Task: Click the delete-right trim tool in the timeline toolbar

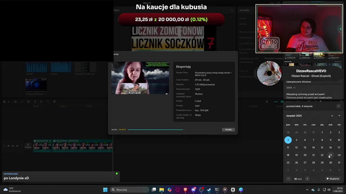Action: coord(41,102)
